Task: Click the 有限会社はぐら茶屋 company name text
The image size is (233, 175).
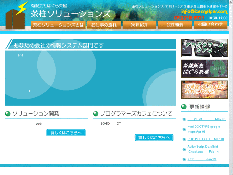Action: (x=49, y=6)
